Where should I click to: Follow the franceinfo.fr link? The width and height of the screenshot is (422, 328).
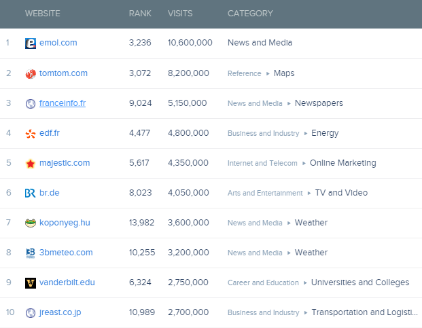click(63, 103)
